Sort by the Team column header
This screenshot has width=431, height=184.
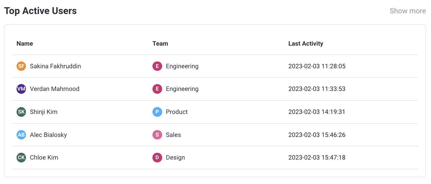click(x=160, y=43)
